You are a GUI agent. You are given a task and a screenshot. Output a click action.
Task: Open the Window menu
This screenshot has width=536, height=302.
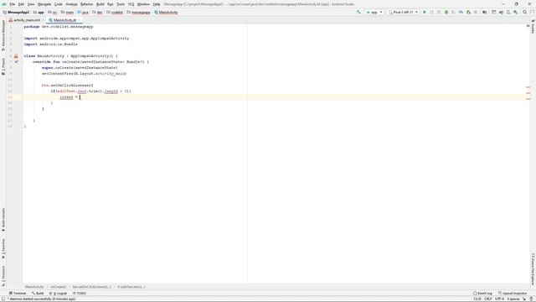tap(143, 4)
